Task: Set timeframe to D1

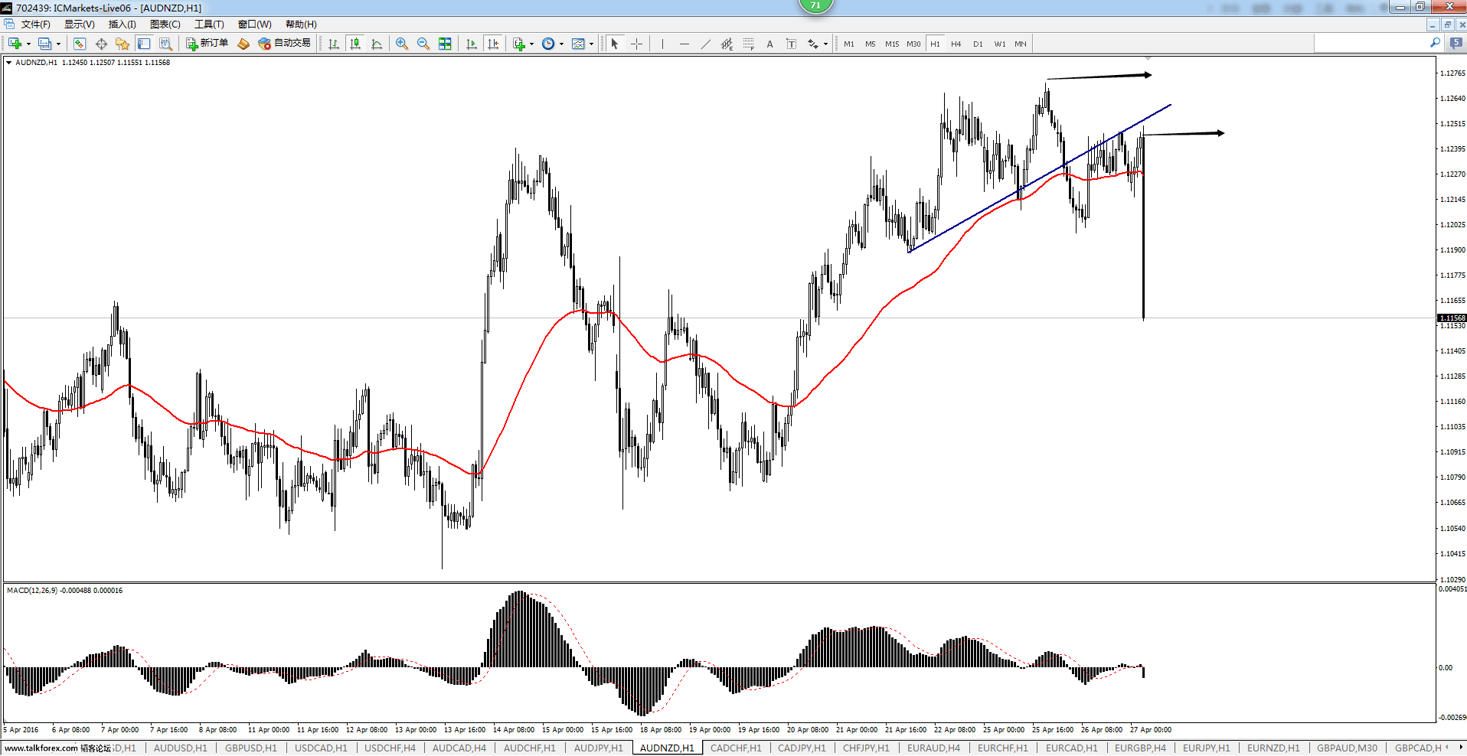Action: tap(978, 44)
